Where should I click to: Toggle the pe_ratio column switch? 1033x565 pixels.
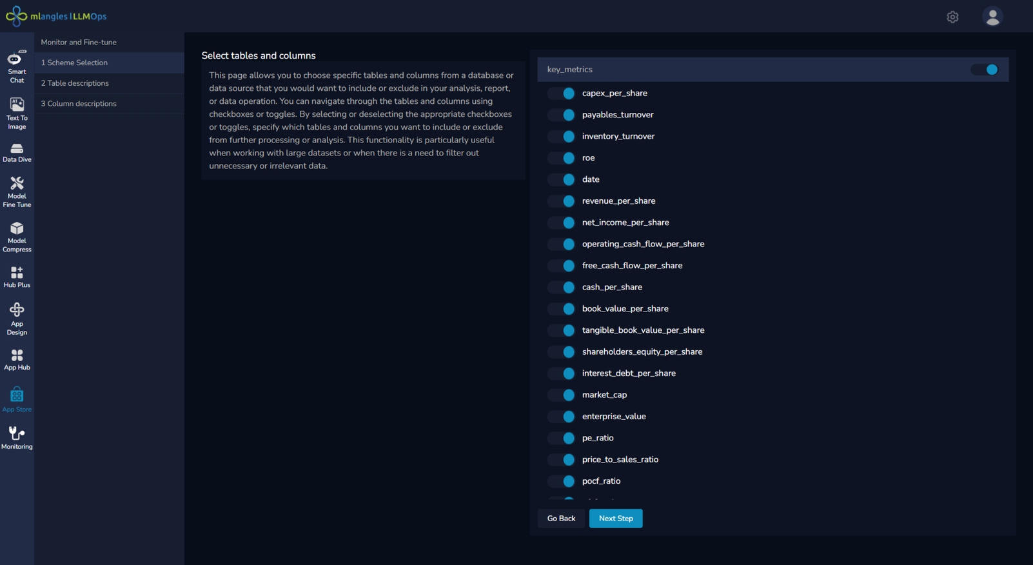tap(562, 438)
